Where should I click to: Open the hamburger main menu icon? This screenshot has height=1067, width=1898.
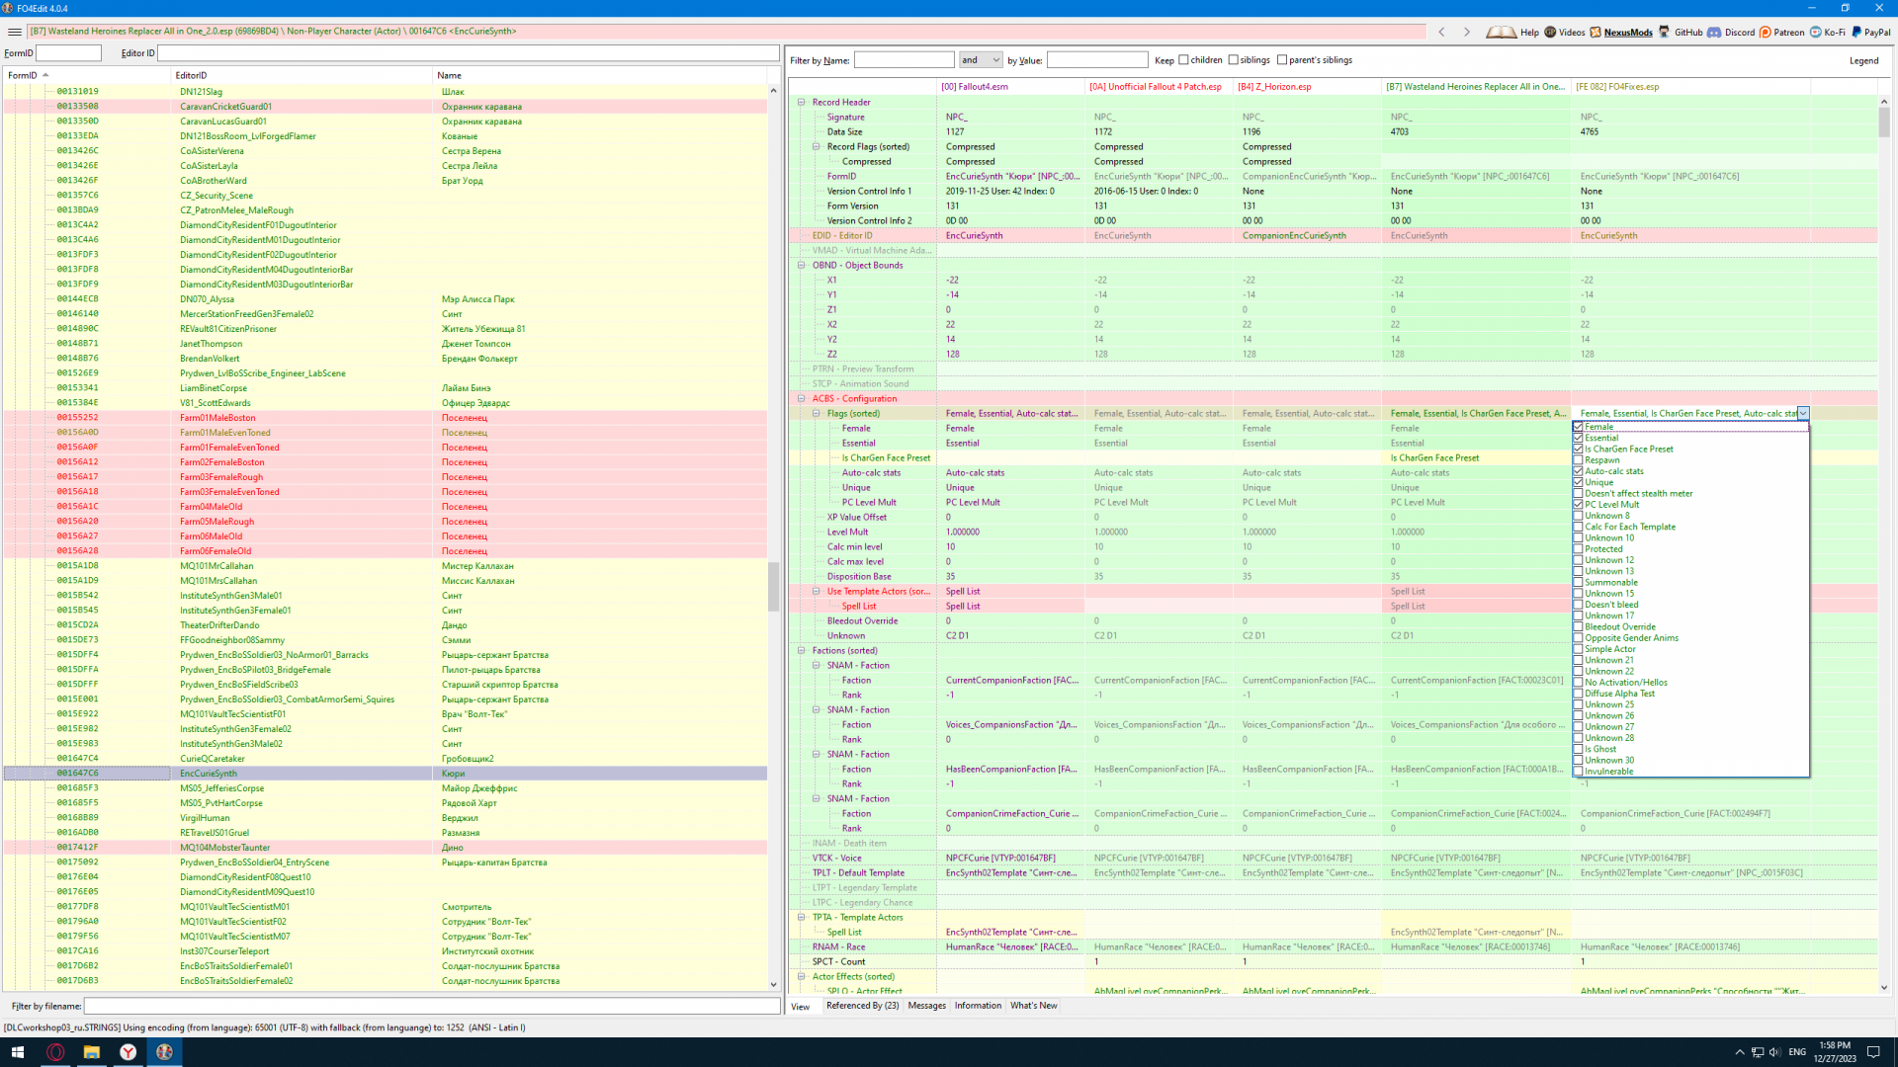[x=15, y=33]
